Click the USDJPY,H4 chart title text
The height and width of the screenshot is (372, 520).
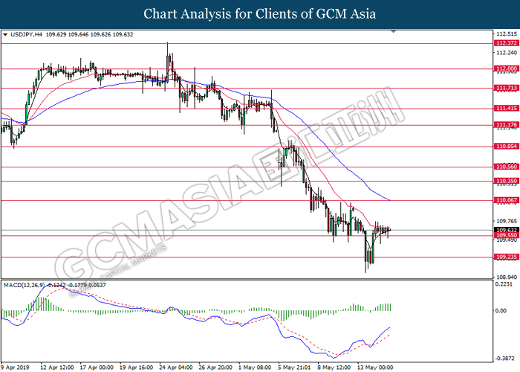pos(27,34)
